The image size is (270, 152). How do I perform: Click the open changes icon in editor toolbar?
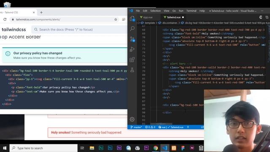[x=261, y=17]
